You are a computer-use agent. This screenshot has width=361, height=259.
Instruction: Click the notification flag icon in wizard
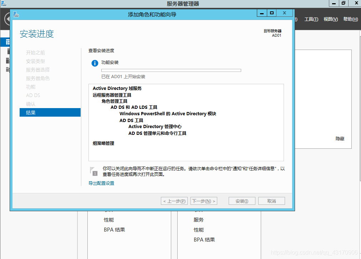point(93,171)
